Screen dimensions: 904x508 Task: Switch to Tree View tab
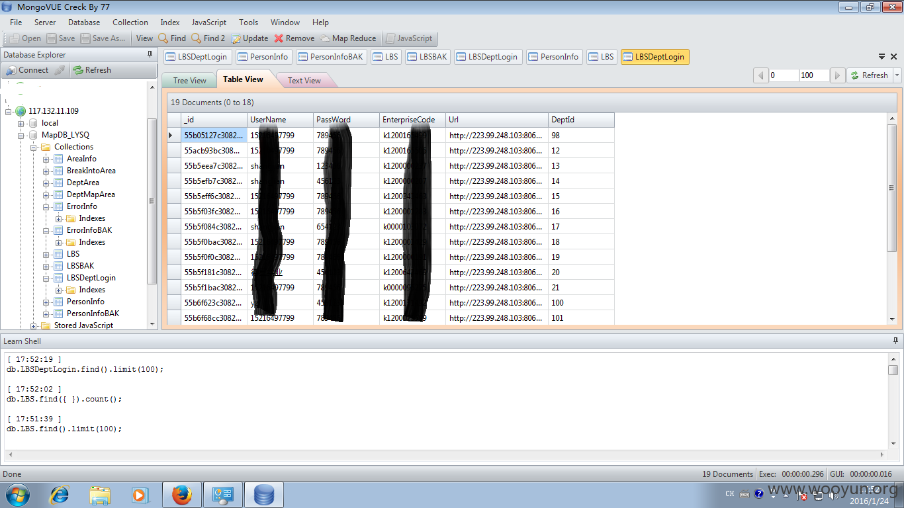[x=189, y=81]
